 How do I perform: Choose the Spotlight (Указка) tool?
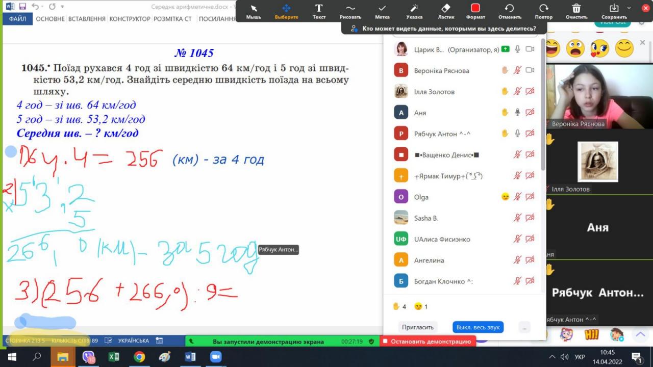pyautogui.click(x=414, y=11)
